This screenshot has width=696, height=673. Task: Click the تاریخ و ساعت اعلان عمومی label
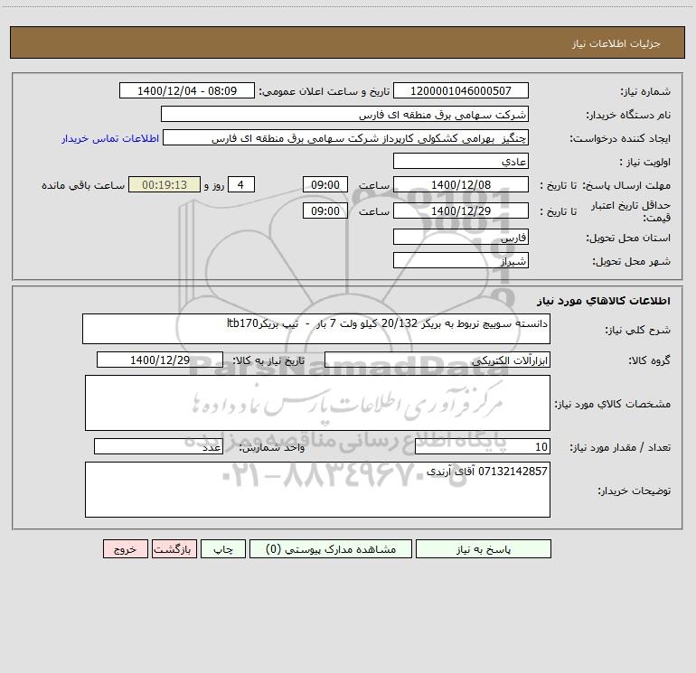tap(324, 92)
